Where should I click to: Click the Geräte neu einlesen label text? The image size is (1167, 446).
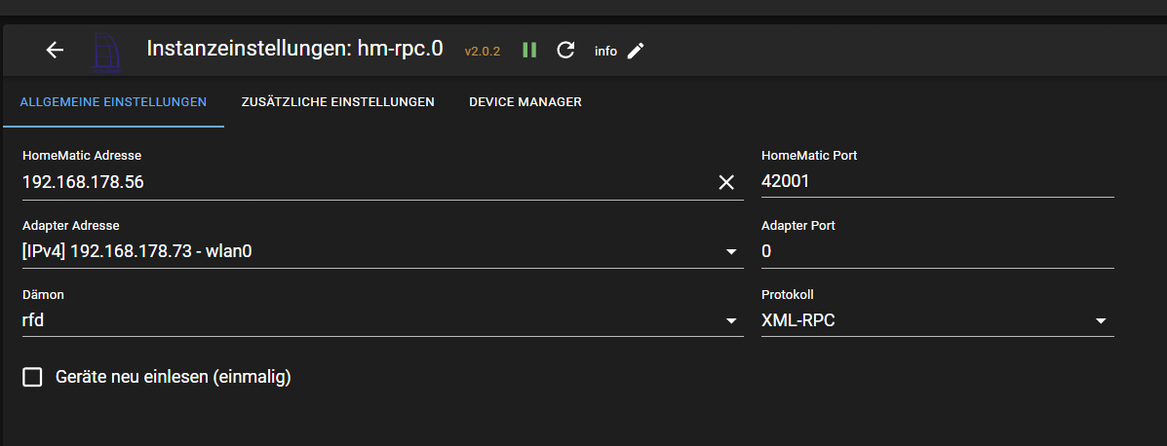(x=174, y=377)
